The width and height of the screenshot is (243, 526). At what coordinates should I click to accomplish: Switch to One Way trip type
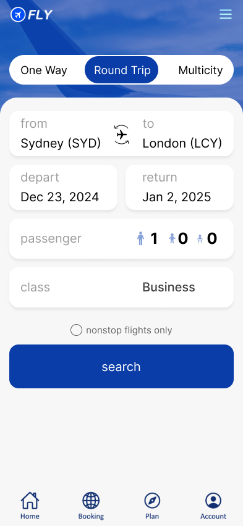coord(44,70)
